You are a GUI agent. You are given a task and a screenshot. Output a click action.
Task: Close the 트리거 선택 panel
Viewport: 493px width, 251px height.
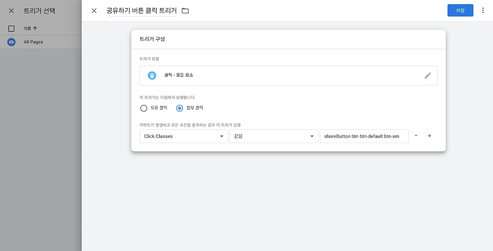11,11
